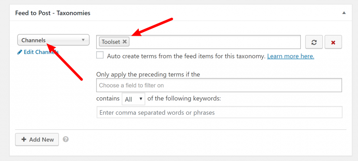The width and height of the screenshot is (358, 161).
Task: Focus the terms box beside Toolset tag
Action: coord(215,42)
